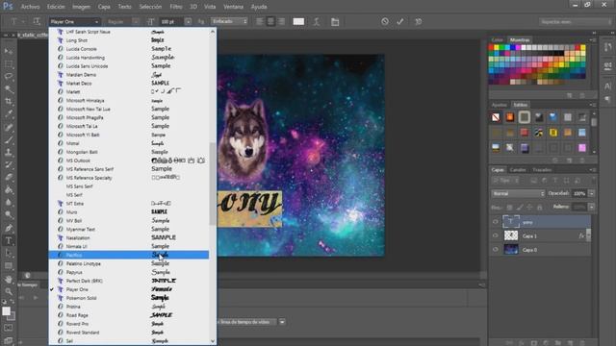Open the Relleno slider dropdown
The image size is (616, 346).
[x=591, y=207]
